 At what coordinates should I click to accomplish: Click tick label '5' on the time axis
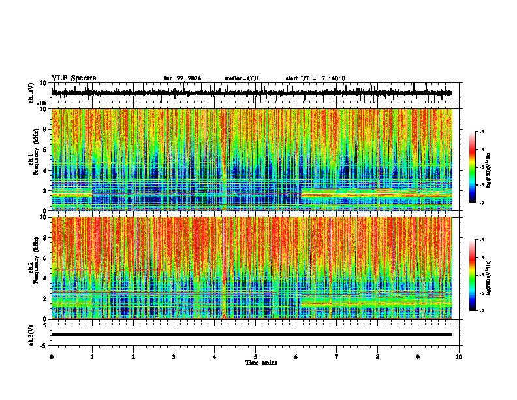coord(255,357)
